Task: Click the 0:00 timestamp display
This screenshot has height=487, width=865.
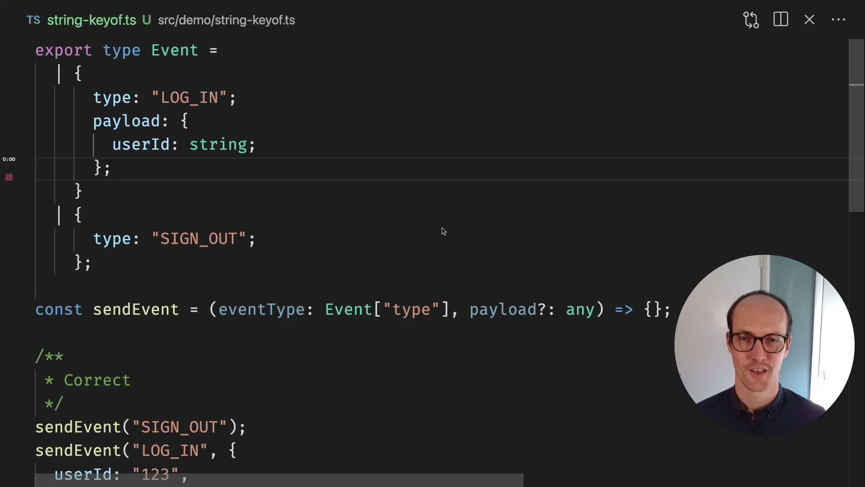Action: tap(9, 159)
